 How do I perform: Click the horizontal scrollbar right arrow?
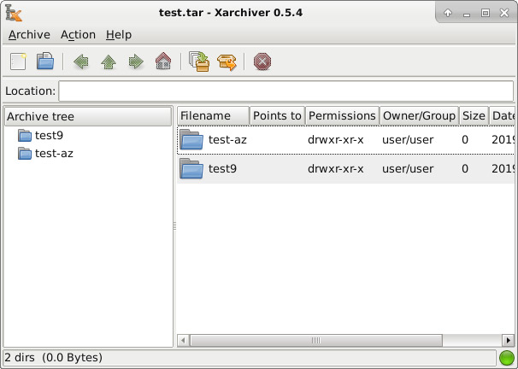[509, 340]
